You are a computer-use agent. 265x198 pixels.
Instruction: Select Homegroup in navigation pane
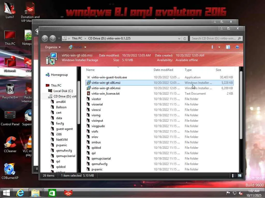click(x=57, y=75)
